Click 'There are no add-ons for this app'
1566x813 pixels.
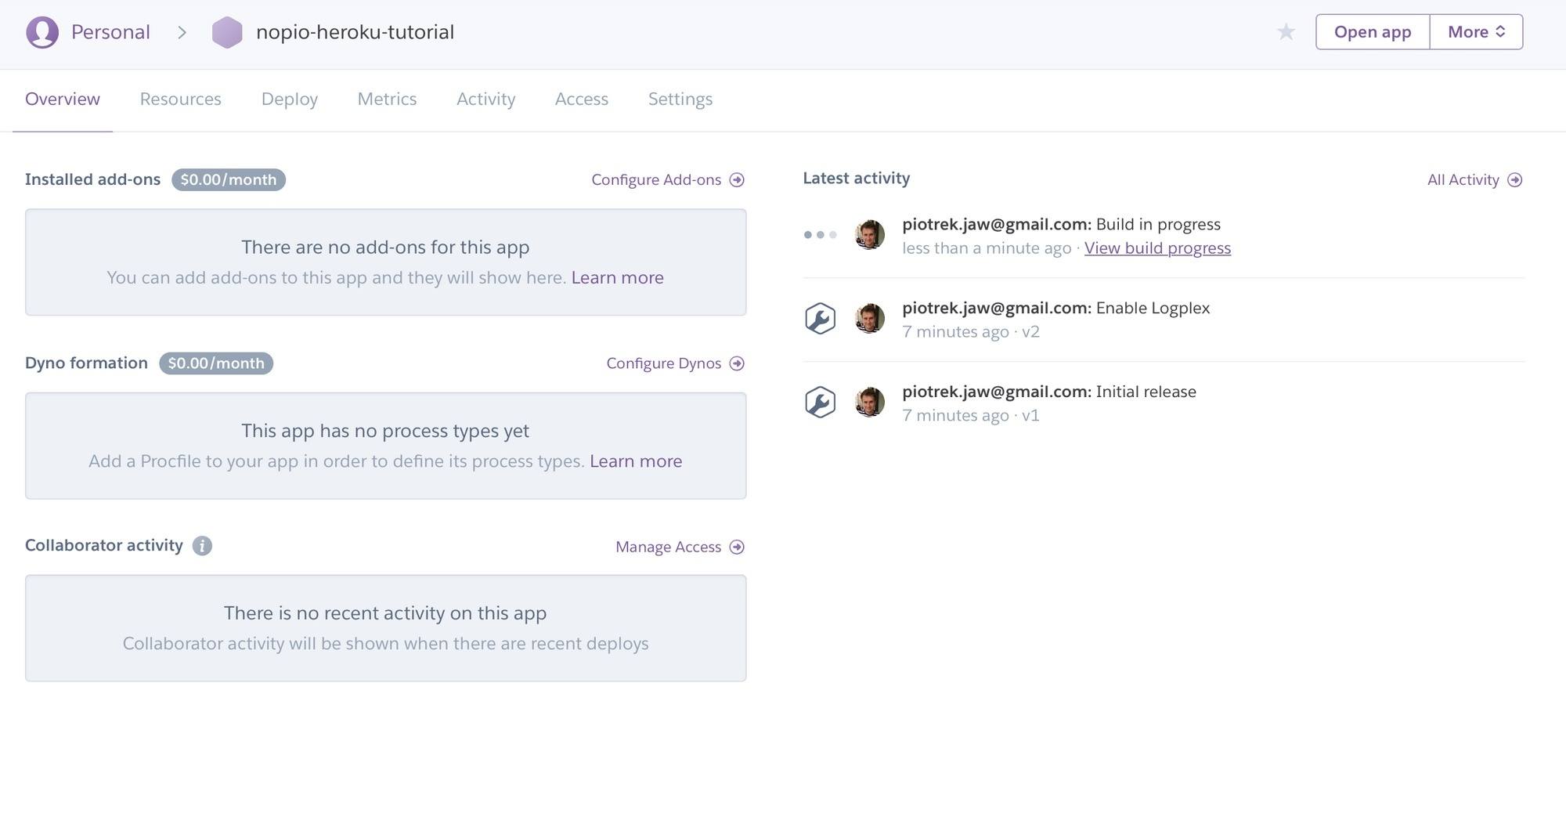click(385, 248)
